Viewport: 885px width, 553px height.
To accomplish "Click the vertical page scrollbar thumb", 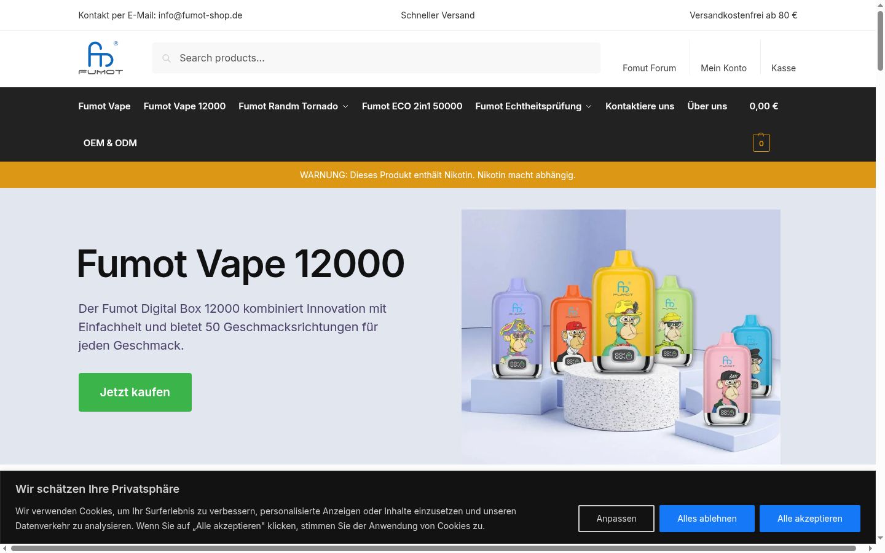I will click(x=880, y=41).
